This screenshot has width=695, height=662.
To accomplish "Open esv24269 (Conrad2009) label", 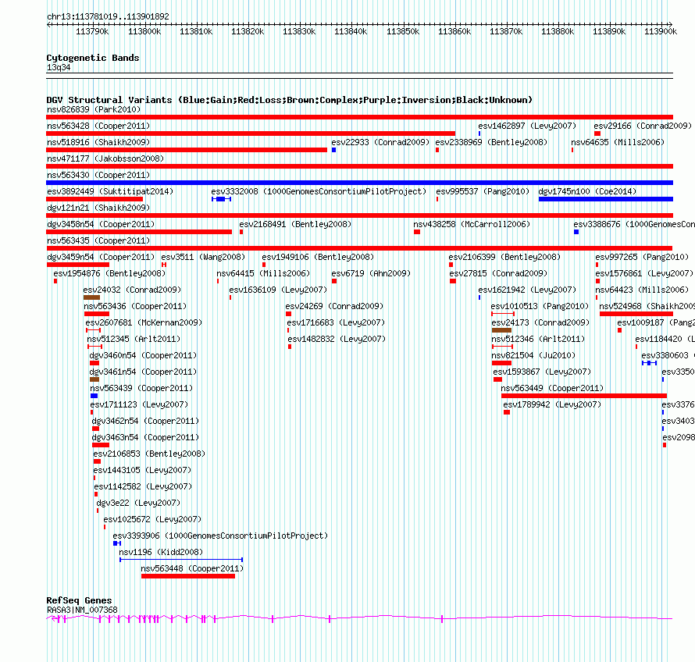I will (x=334, y=306).
